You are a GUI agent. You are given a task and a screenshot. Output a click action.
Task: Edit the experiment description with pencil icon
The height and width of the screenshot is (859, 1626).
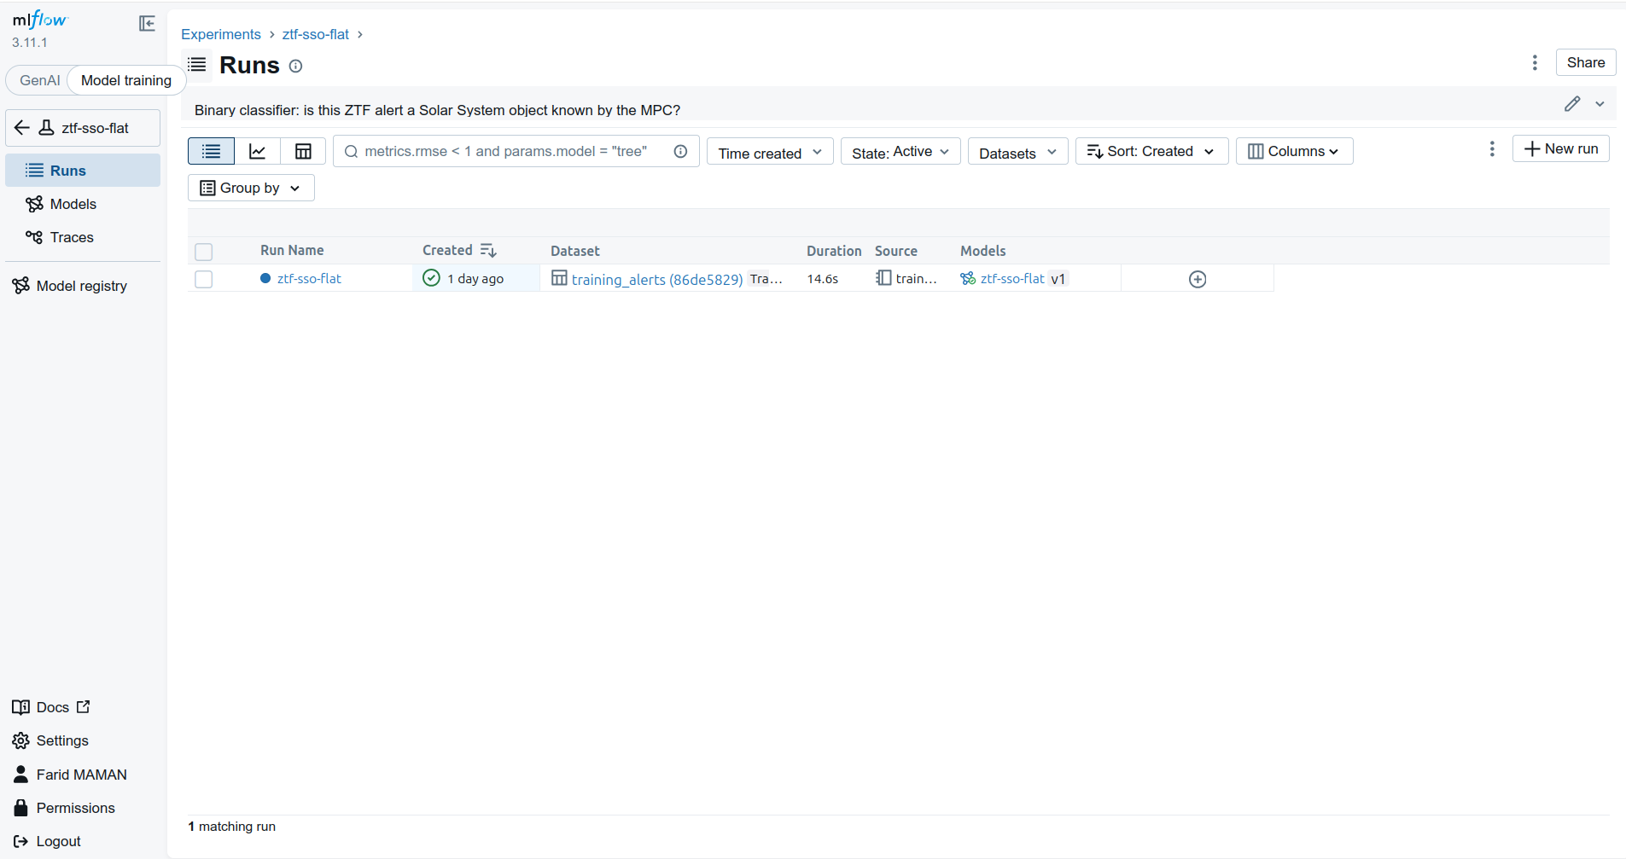(1572, 103)
